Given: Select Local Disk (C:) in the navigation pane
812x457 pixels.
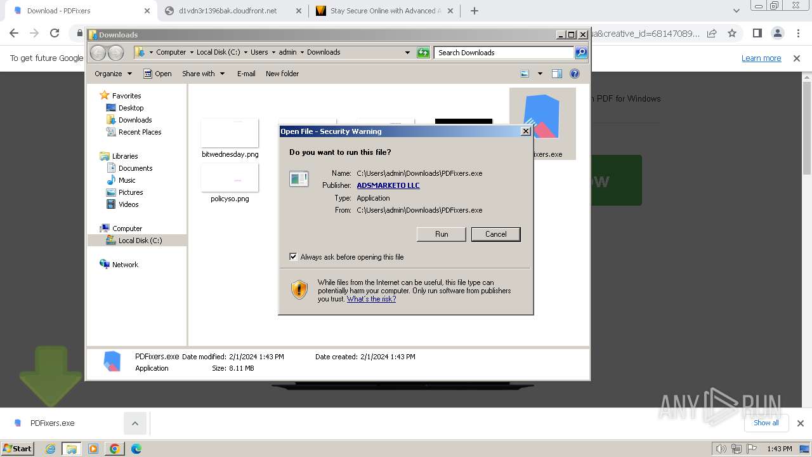Looking at the screenshot, I should (x=134, y=241).
